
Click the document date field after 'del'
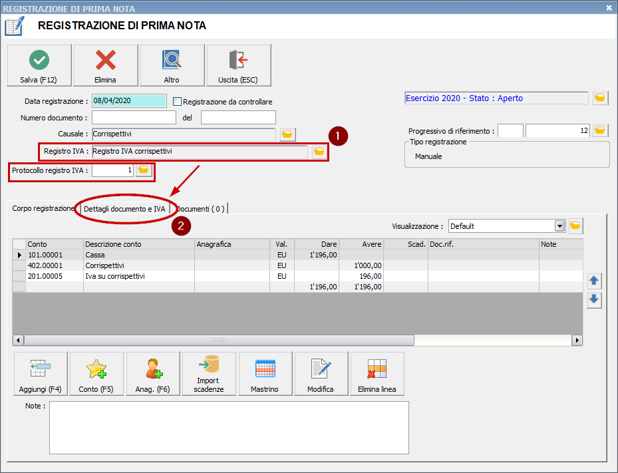coord(238,118)
